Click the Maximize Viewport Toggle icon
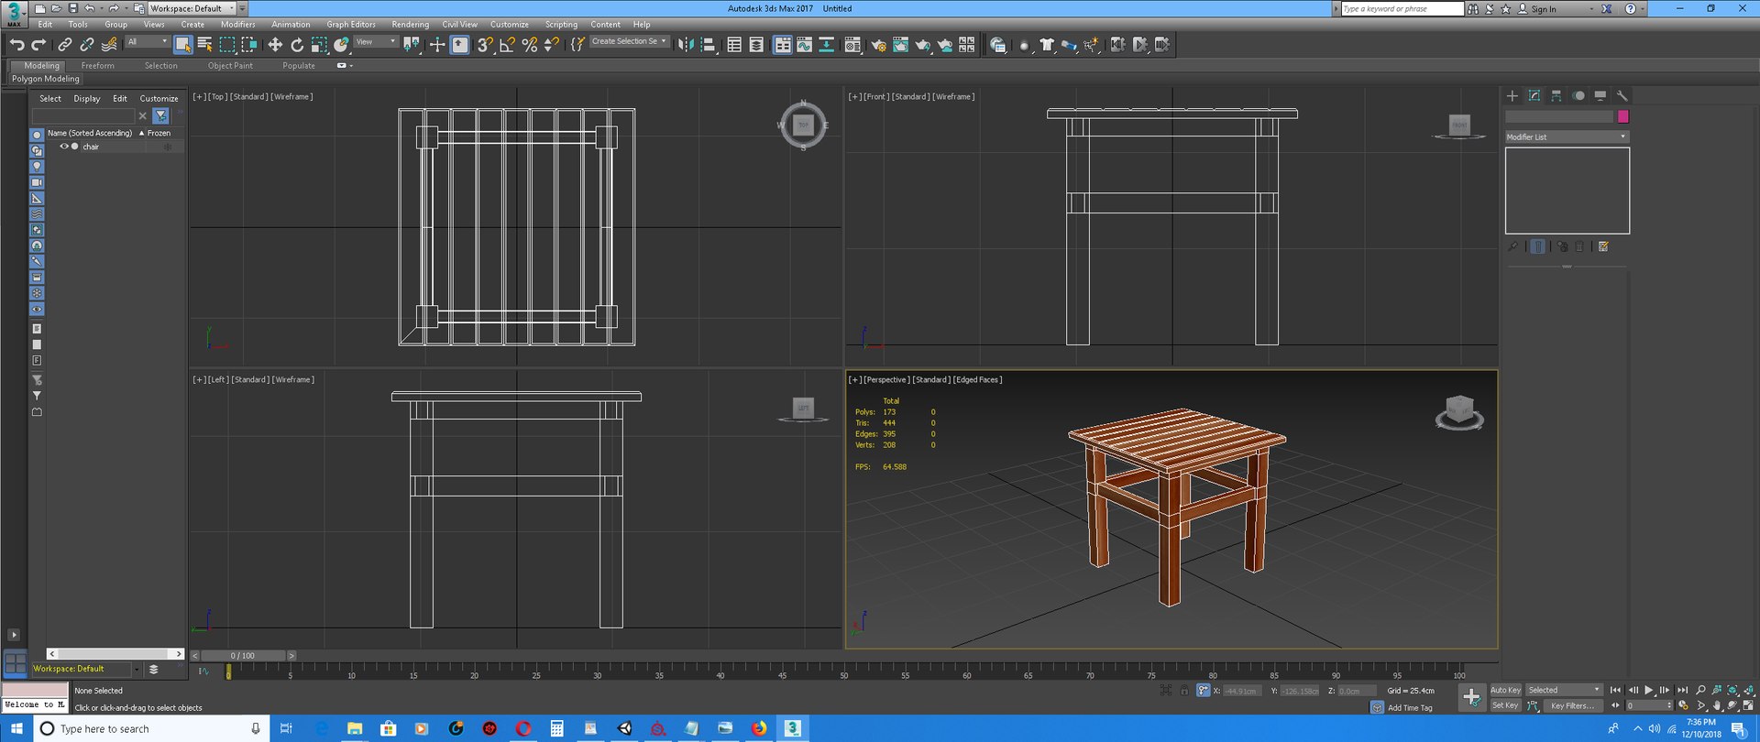The height and width of the screenshot is (742, 1760). click(x=1749, y=705)
